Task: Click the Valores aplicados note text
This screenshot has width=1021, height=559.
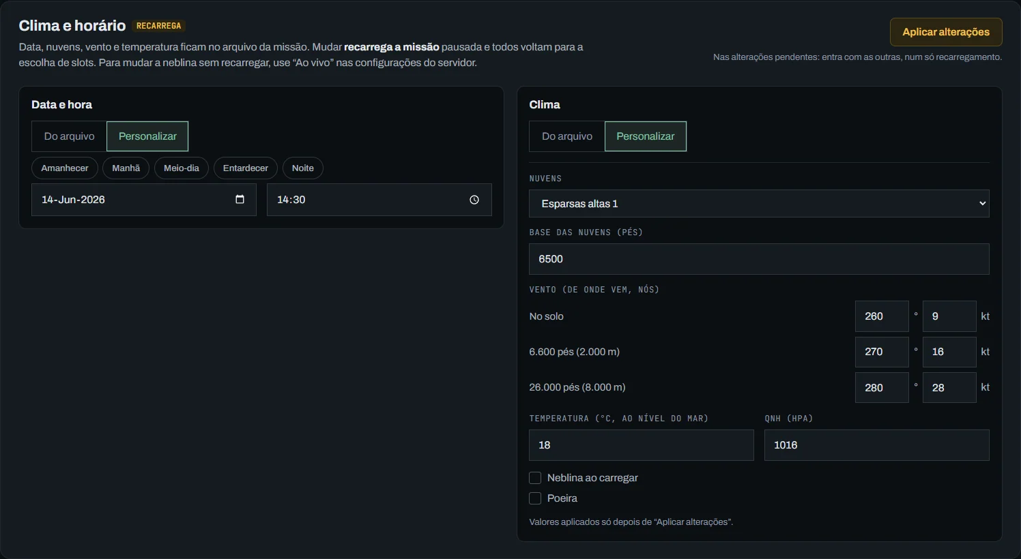Action: click(x=631, y=522)
